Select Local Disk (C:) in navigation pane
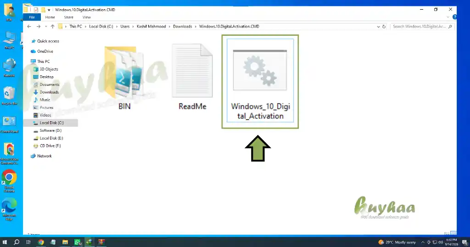The image size is (470, 247). (50, 123)
